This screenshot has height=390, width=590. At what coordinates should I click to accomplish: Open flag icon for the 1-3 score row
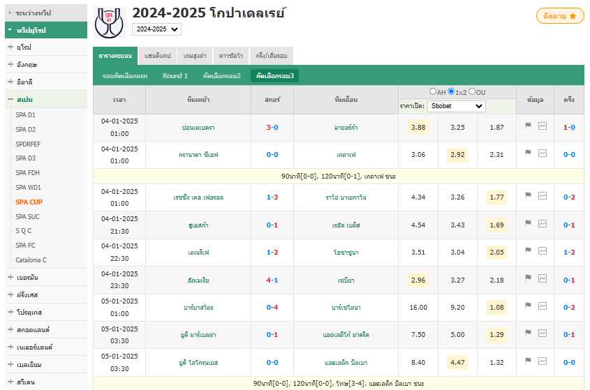click(528, 195)
